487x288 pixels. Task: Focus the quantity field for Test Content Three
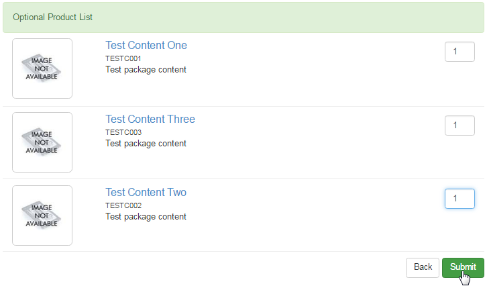459,126
